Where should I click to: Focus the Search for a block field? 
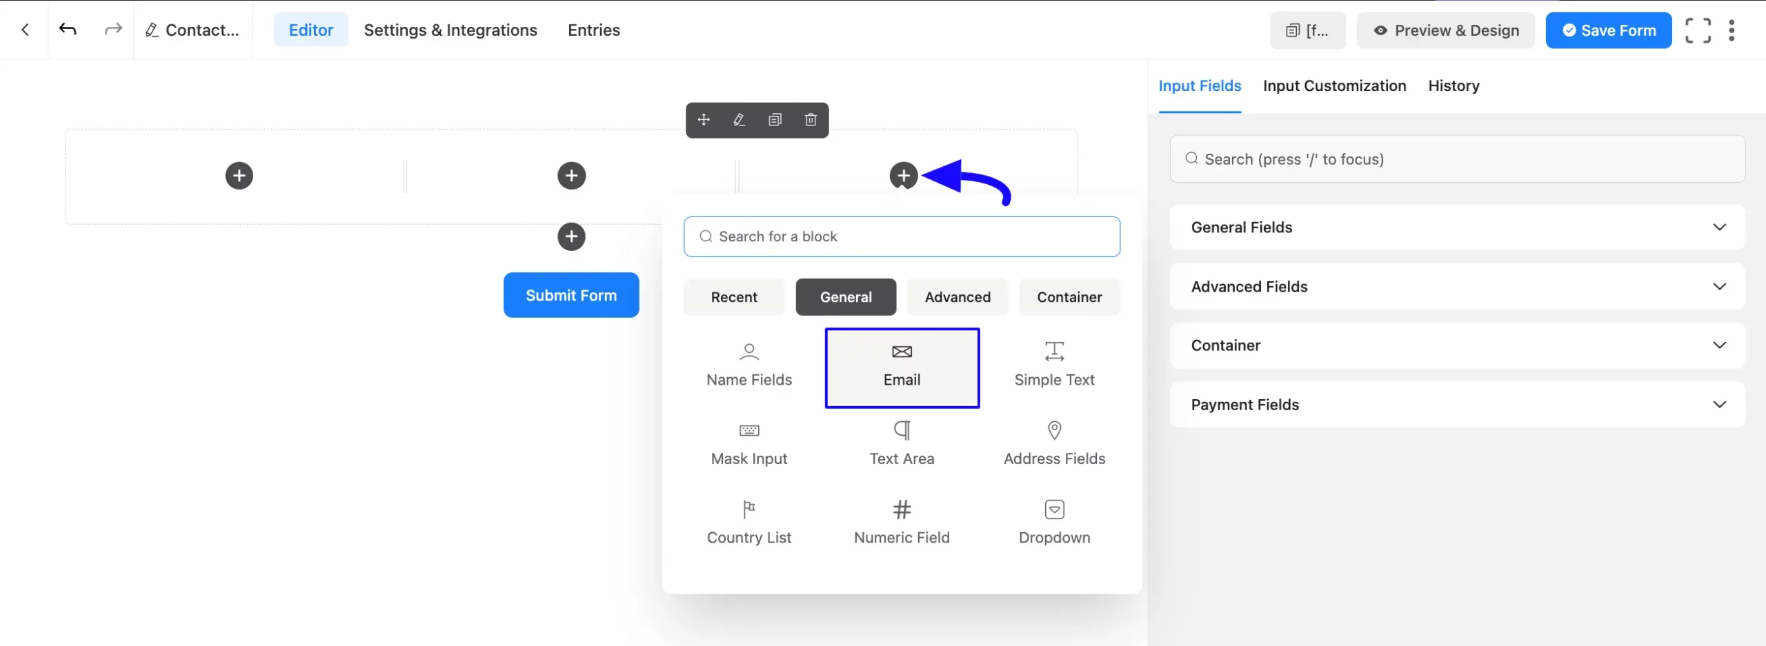pos(902,236)
